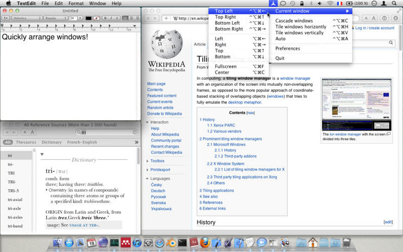Select Tile windows vertically menu item
403x252 pixels.
pyautogui.click(x=310, y=33)
